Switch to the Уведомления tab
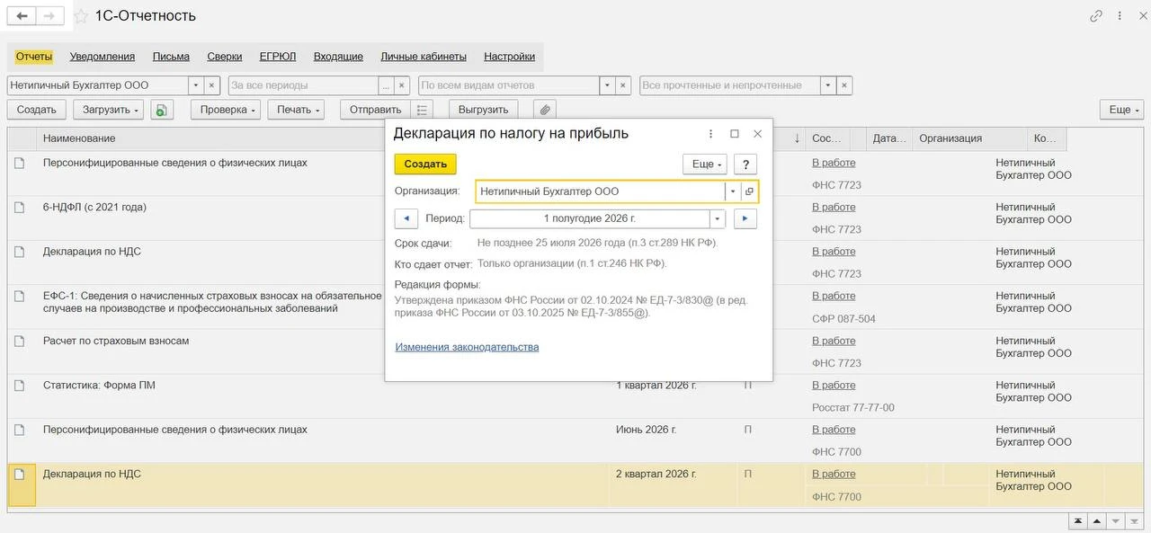 (103, 56)
